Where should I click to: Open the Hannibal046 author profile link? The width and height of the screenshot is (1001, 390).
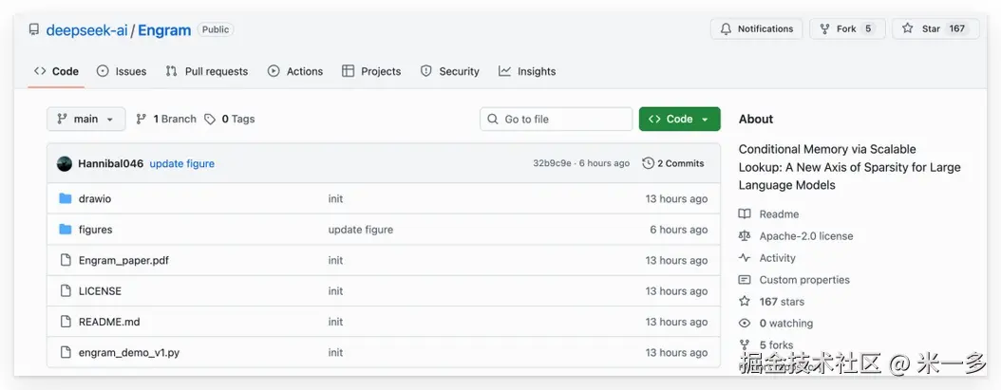point(110,163)
